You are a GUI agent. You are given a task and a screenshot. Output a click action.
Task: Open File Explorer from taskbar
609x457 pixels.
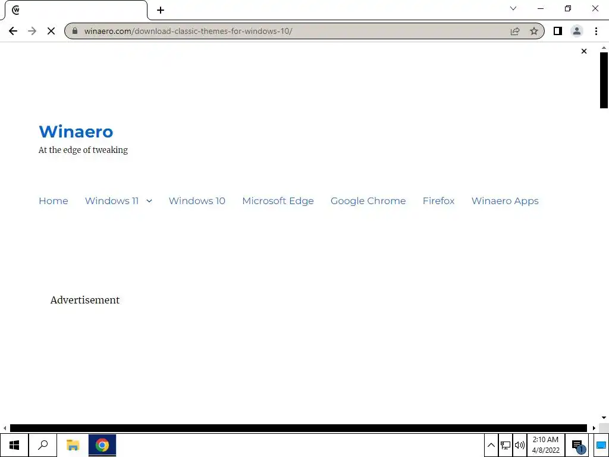pyautogui.click(x=73, y=445)
